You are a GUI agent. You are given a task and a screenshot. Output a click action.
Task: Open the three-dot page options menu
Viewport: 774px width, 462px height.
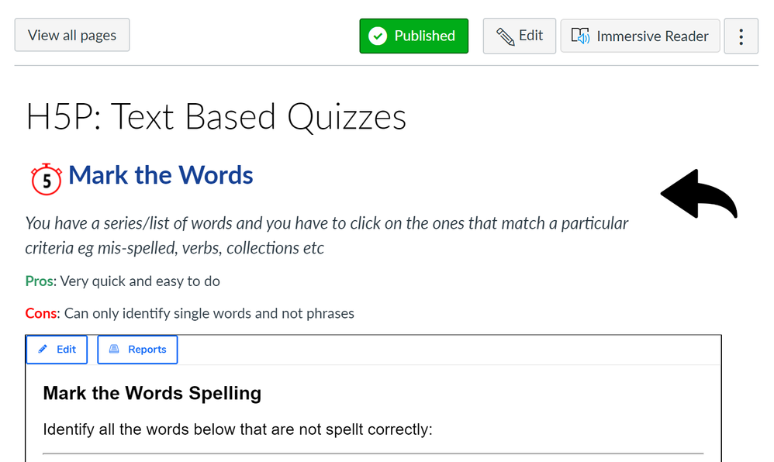pyautogui.click(x=741, y=36)
